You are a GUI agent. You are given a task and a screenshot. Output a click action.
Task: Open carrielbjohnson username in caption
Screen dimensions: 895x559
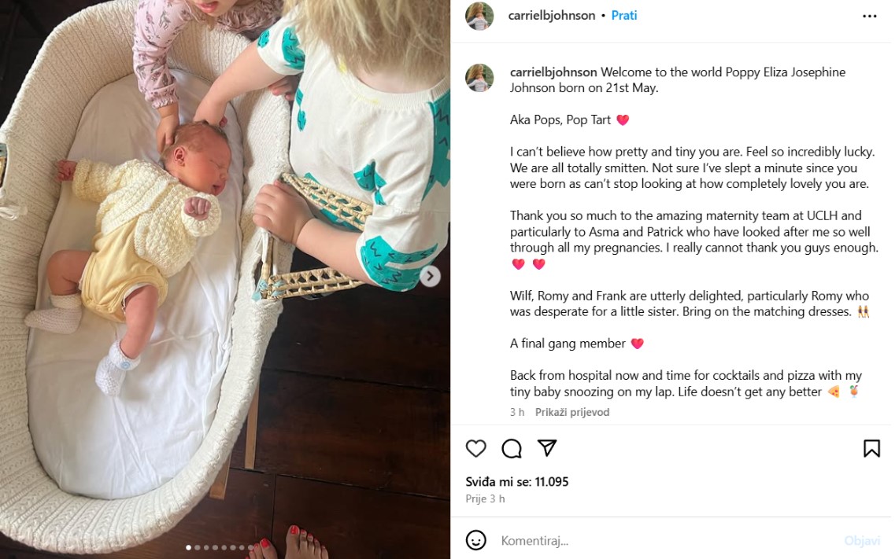[553, 72]
